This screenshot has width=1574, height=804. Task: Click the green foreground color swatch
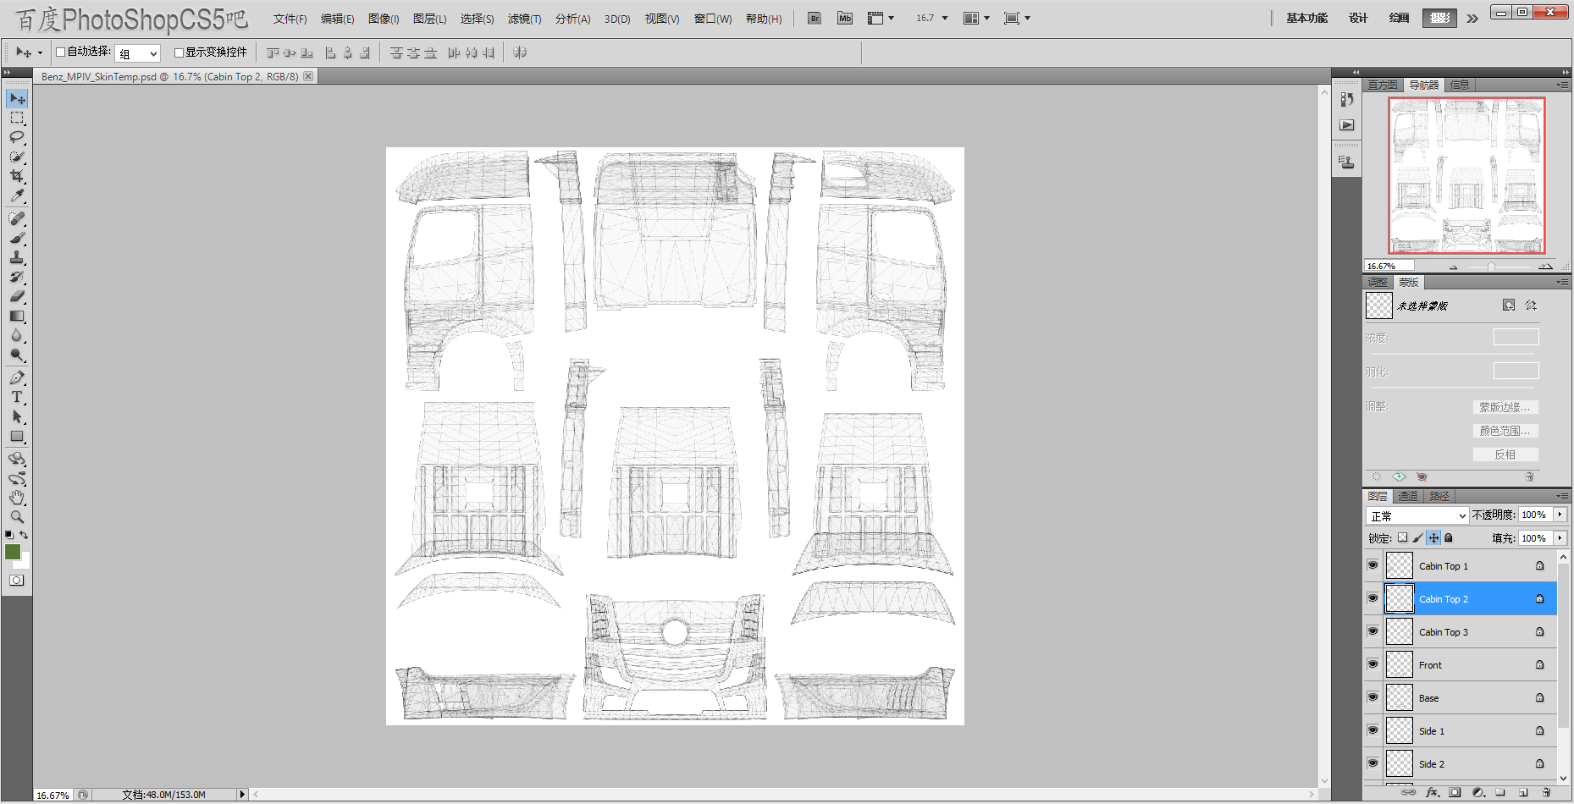pyautogui.click(x=13, y=552)
